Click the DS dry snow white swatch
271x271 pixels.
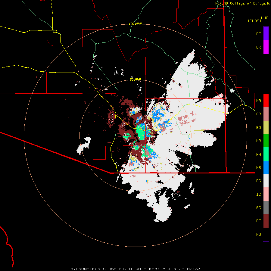266,181
